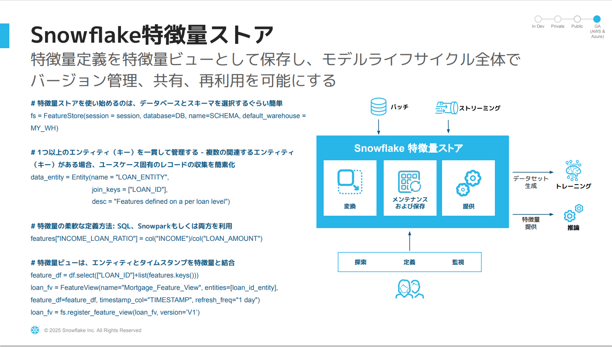Click the Public label text
The image size is (612, 347).
pyautogui.click(x=577, y=26)
